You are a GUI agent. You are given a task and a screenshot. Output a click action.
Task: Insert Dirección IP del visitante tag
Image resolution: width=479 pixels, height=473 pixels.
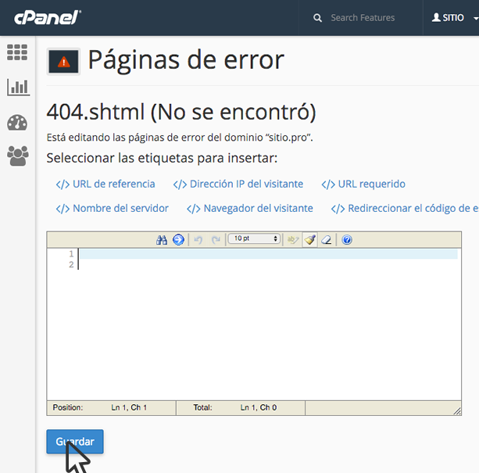(x=238, y=185)
